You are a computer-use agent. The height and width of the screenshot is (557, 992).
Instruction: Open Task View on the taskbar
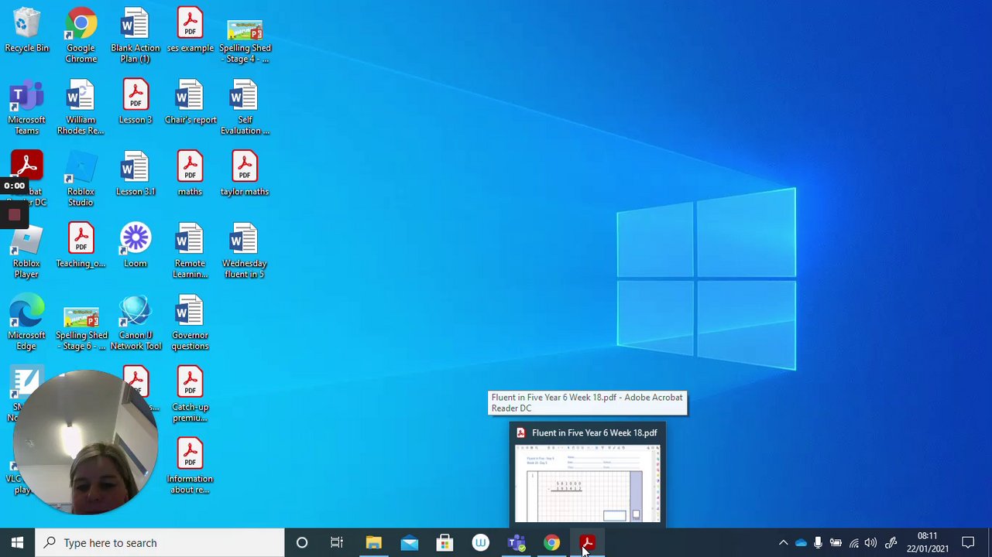[x=337, y=543]
